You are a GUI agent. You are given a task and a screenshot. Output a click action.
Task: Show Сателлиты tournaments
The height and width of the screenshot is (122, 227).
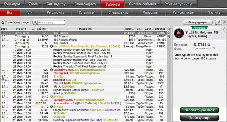coord(86,13)
